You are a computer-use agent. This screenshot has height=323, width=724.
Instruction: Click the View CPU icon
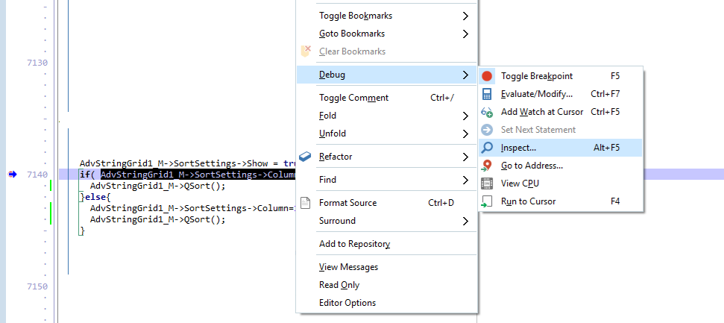pos(487,184)
